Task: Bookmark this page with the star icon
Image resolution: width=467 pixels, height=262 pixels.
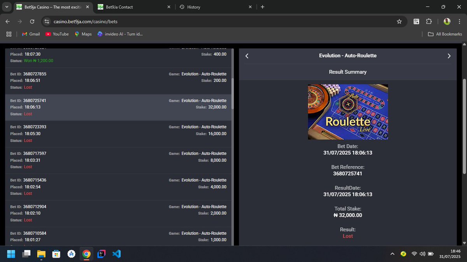Action: [399, 21]
